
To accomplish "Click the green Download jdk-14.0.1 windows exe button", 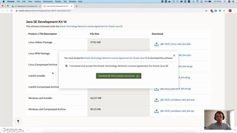I will [x=118, y=76].
